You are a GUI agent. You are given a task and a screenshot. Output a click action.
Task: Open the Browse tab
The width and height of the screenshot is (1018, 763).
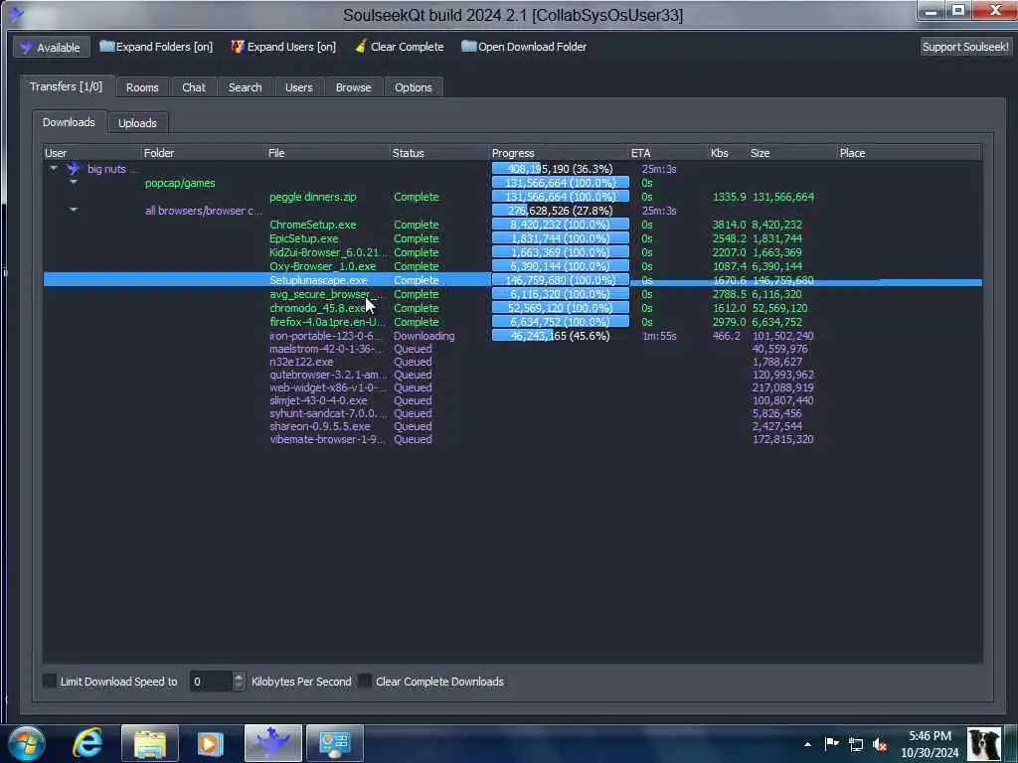coord(353,87)
